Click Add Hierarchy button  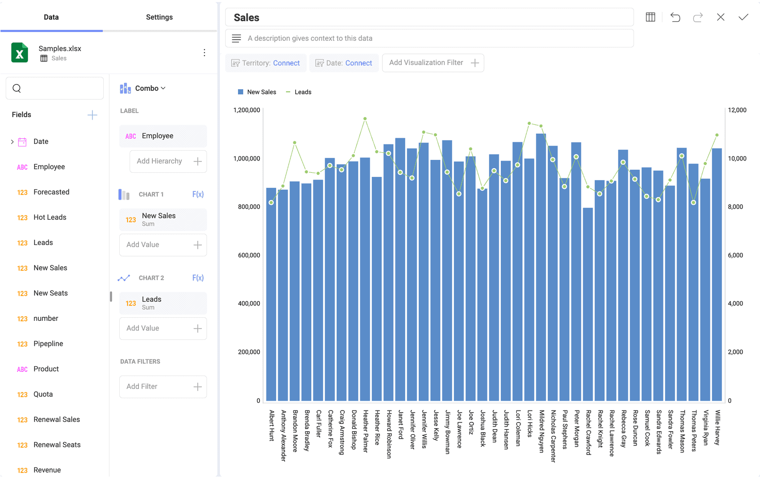[x=168, y=161]
